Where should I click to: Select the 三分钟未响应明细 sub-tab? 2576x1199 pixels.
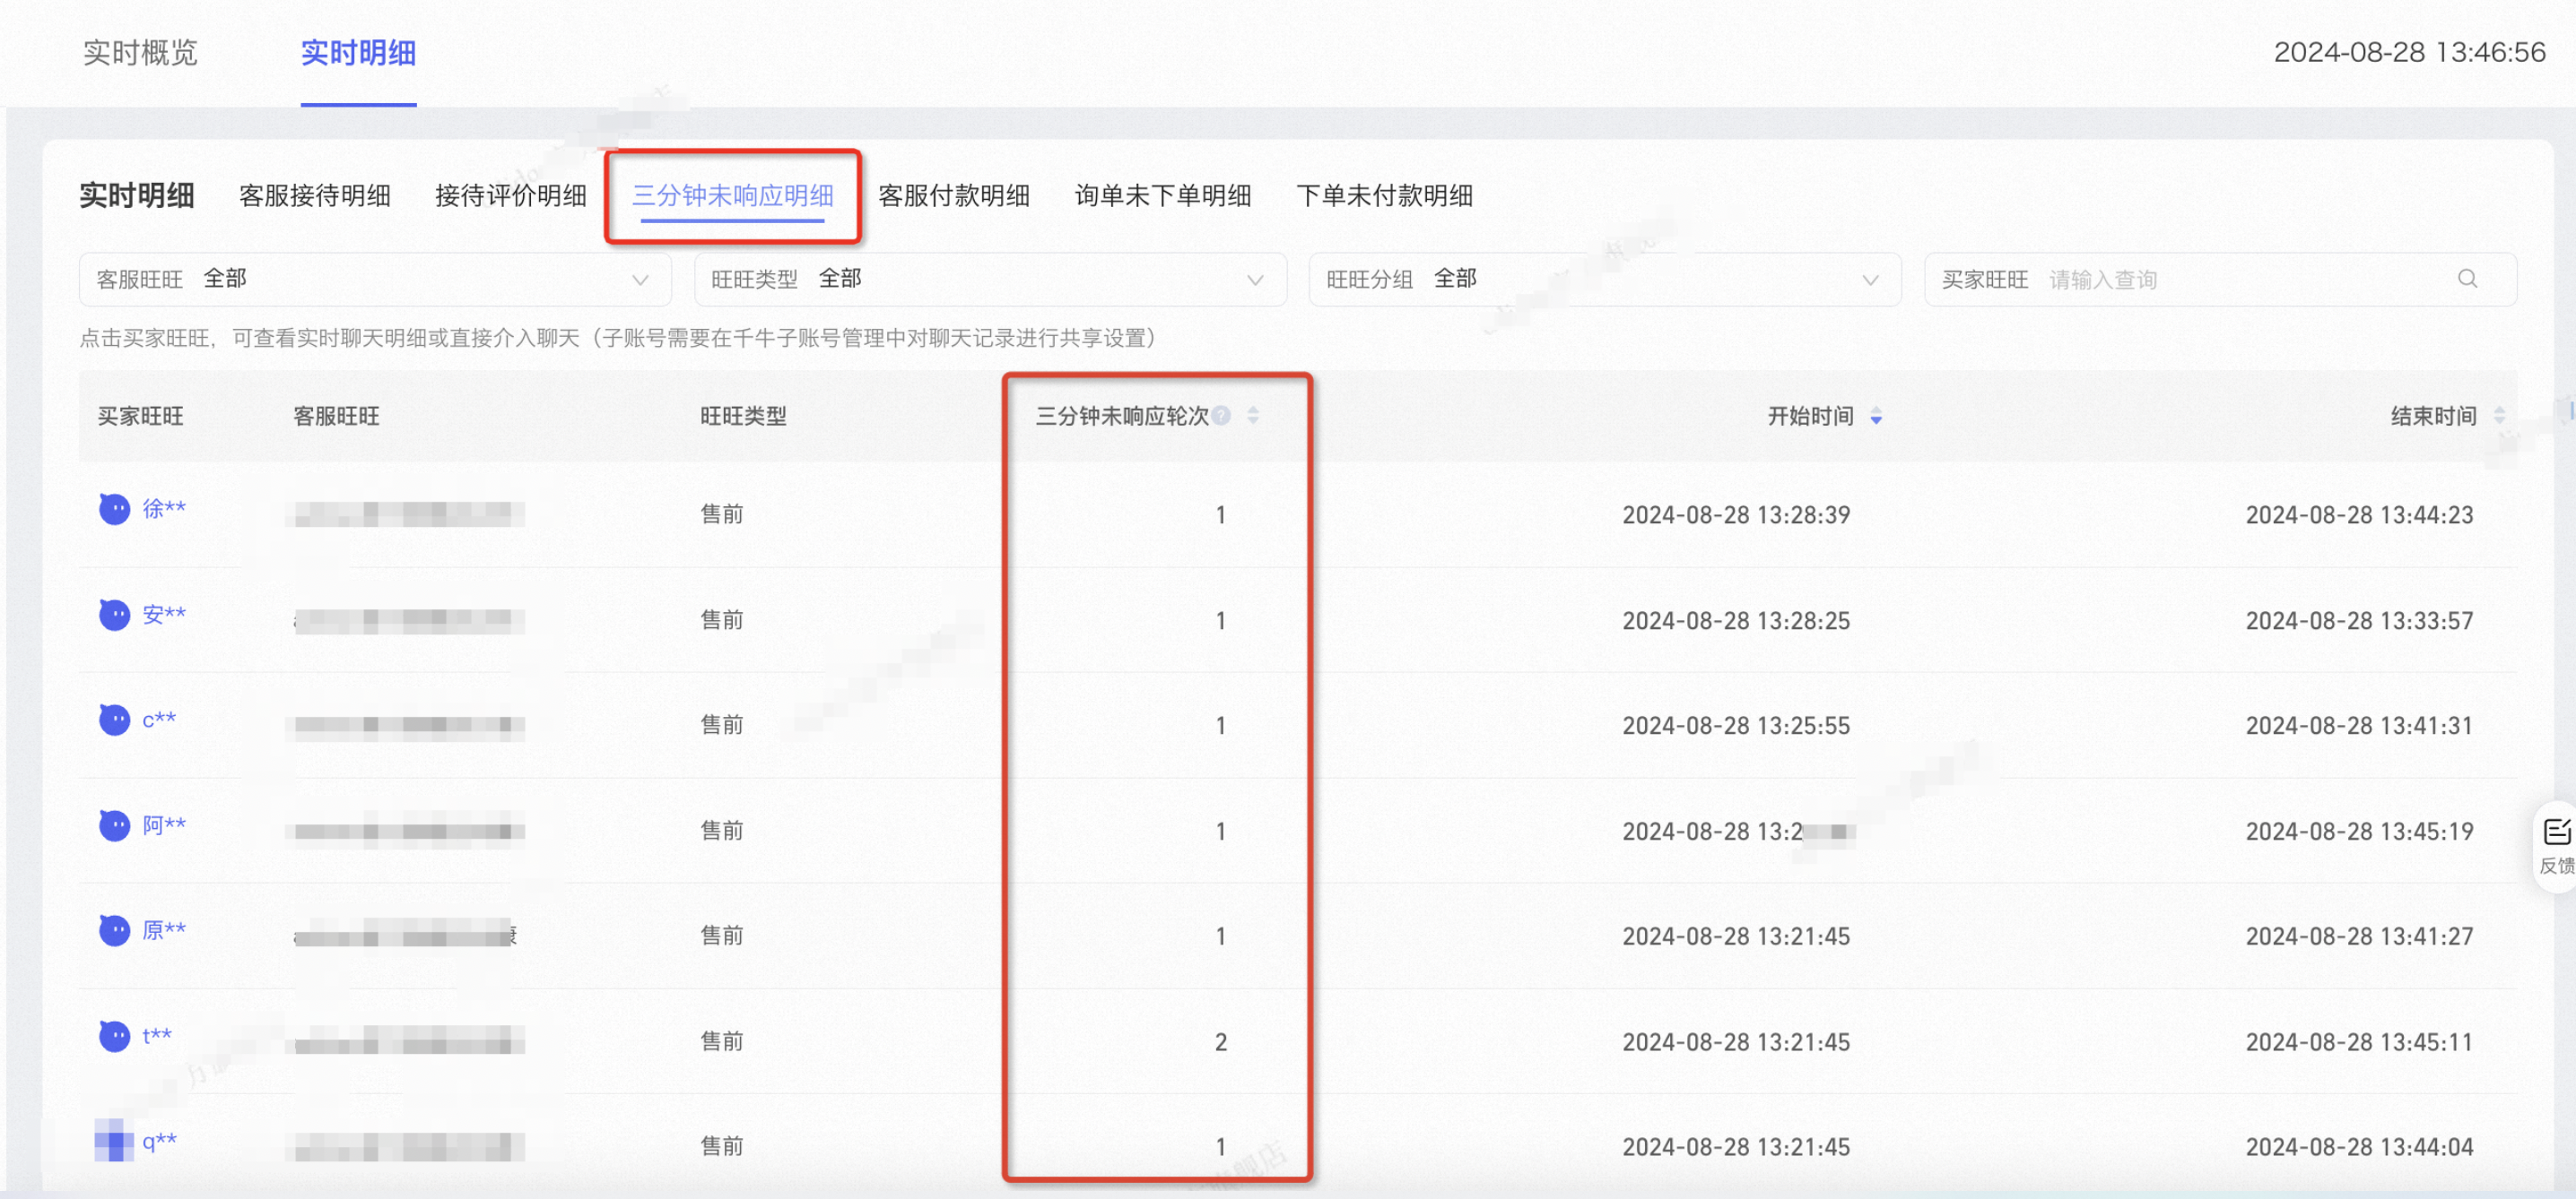(732, 194)
